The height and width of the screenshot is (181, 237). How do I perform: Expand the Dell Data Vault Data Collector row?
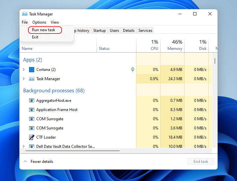point(24,146)
